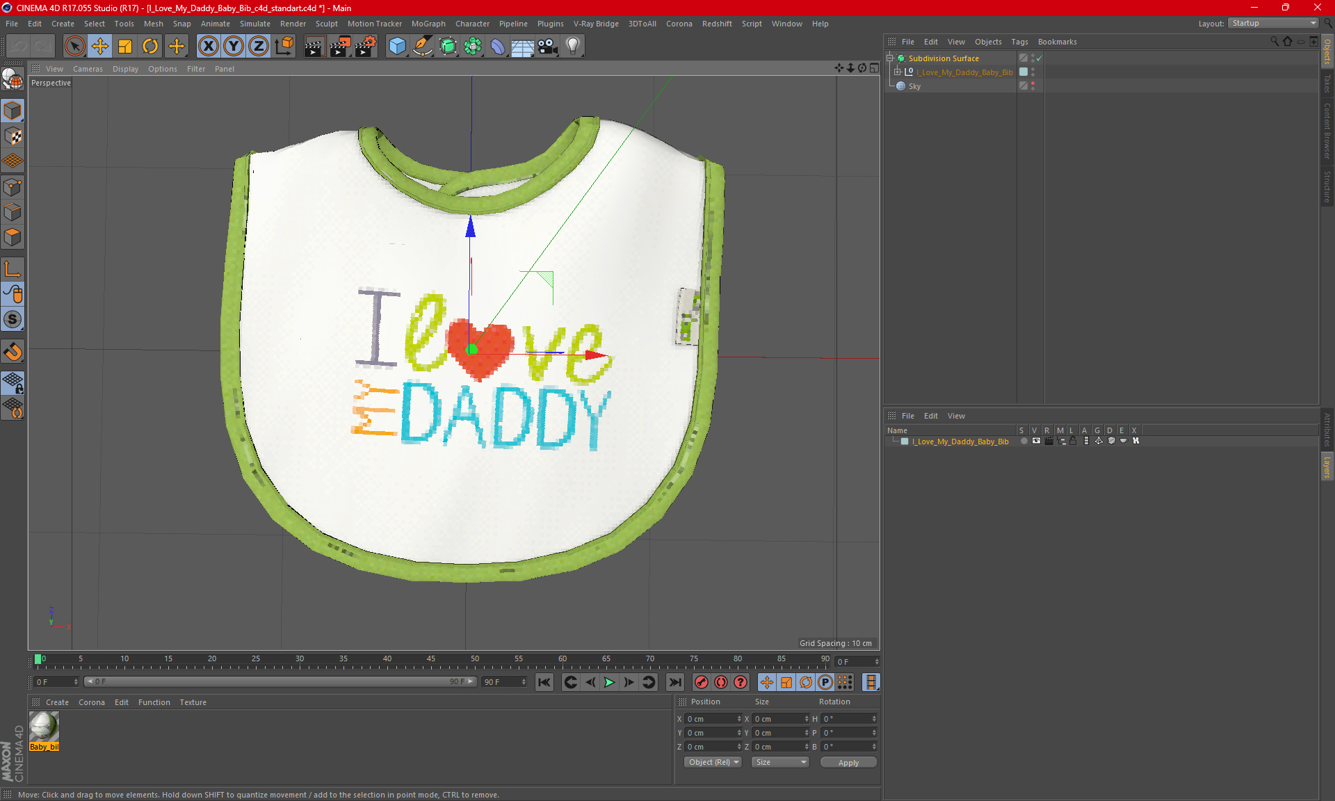The height and width of the screenshot is (801, 1335).
Task: Click Record Active Objects button
Action: tap(702, 682)
